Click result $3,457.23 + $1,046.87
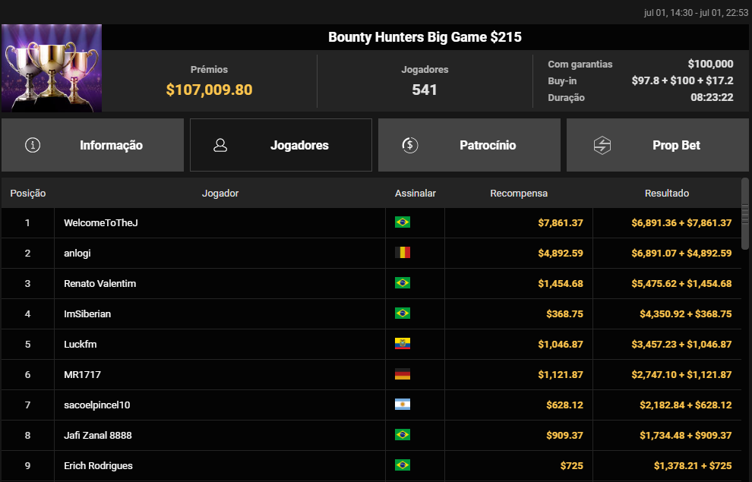This screenshot has width=752, height=482. click(x=681, y=344)
